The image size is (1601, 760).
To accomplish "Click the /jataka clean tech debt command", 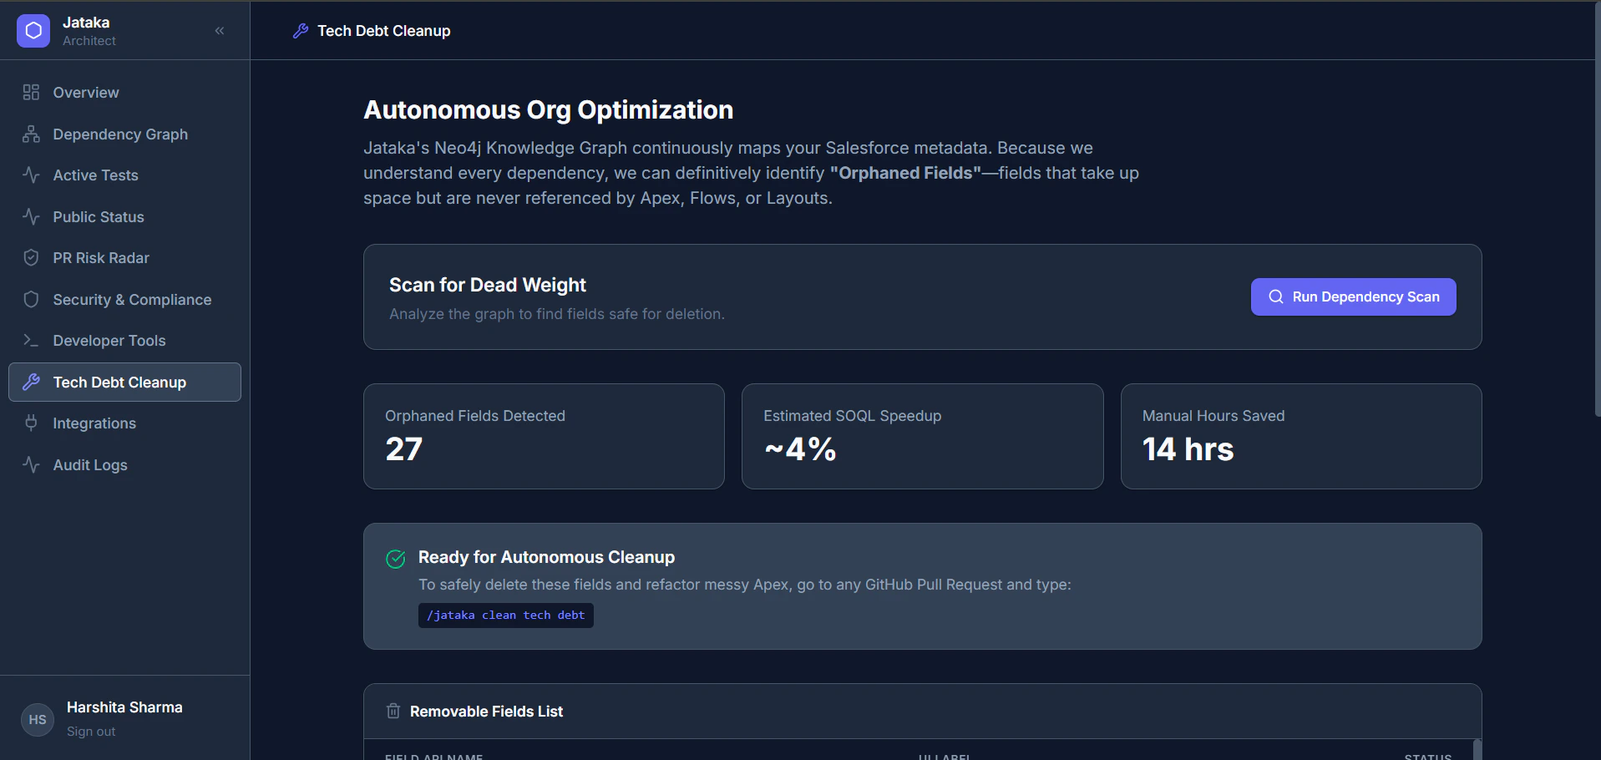I will [506, 616].
